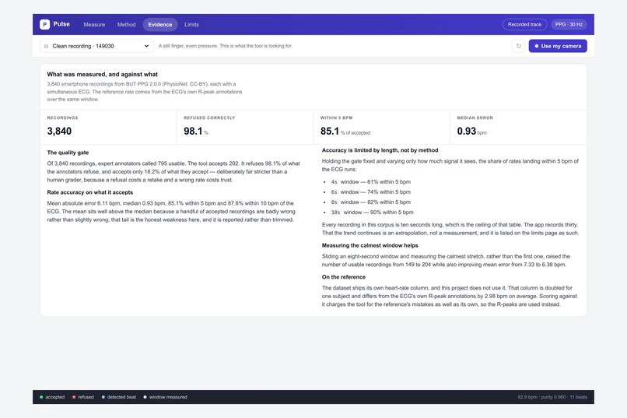The width and height of the screenshot is (627, 418).
Task: Click the 6s window list item
Action: 370,192
